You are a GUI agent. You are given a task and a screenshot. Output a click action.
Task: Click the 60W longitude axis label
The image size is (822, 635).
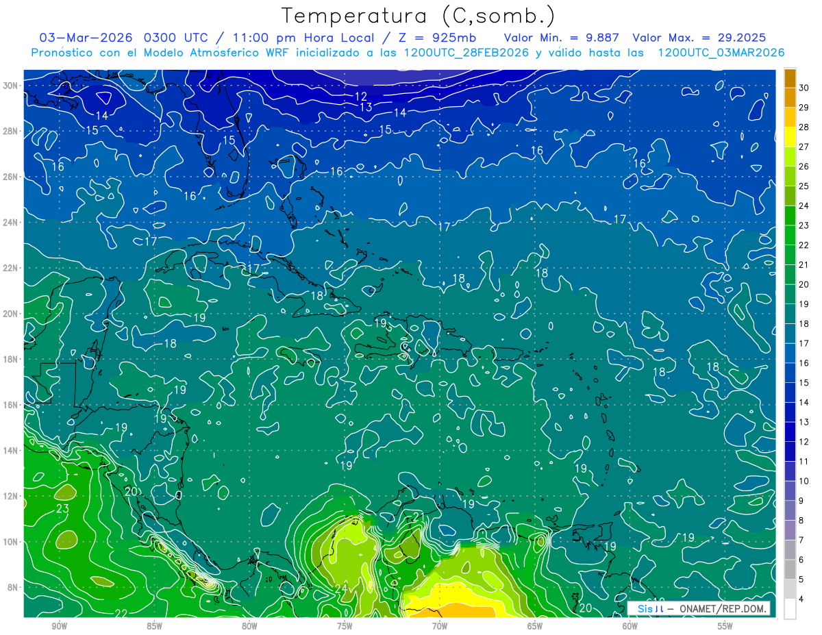(630, 626)
